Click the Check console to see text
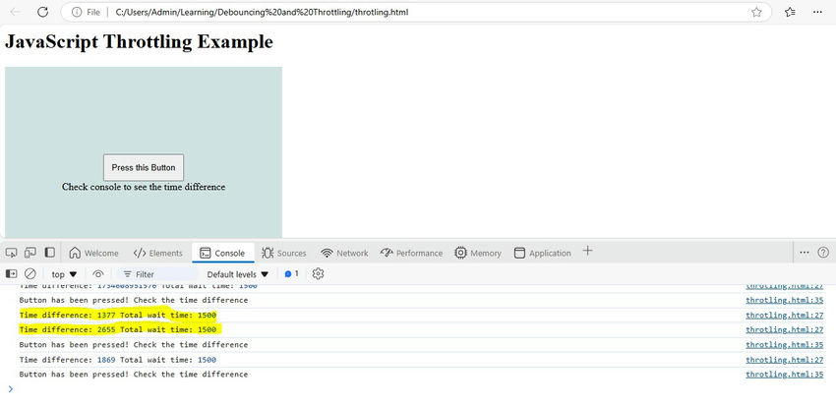Viewport: 836px width, 407px height. click(x=144, y=187)
